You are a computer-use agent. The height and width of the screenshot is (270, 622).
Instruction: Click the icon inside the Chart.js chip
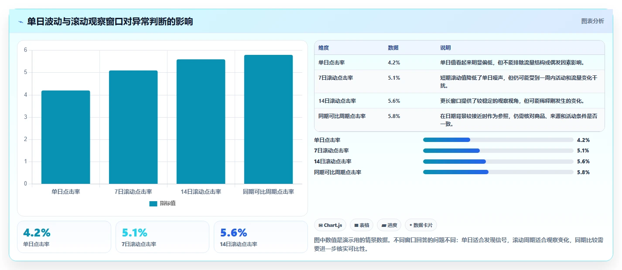point(321,225)
